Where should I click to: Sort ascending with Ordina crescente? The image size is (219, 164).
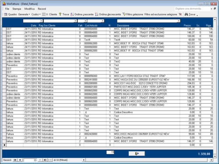tap(82, 14)
